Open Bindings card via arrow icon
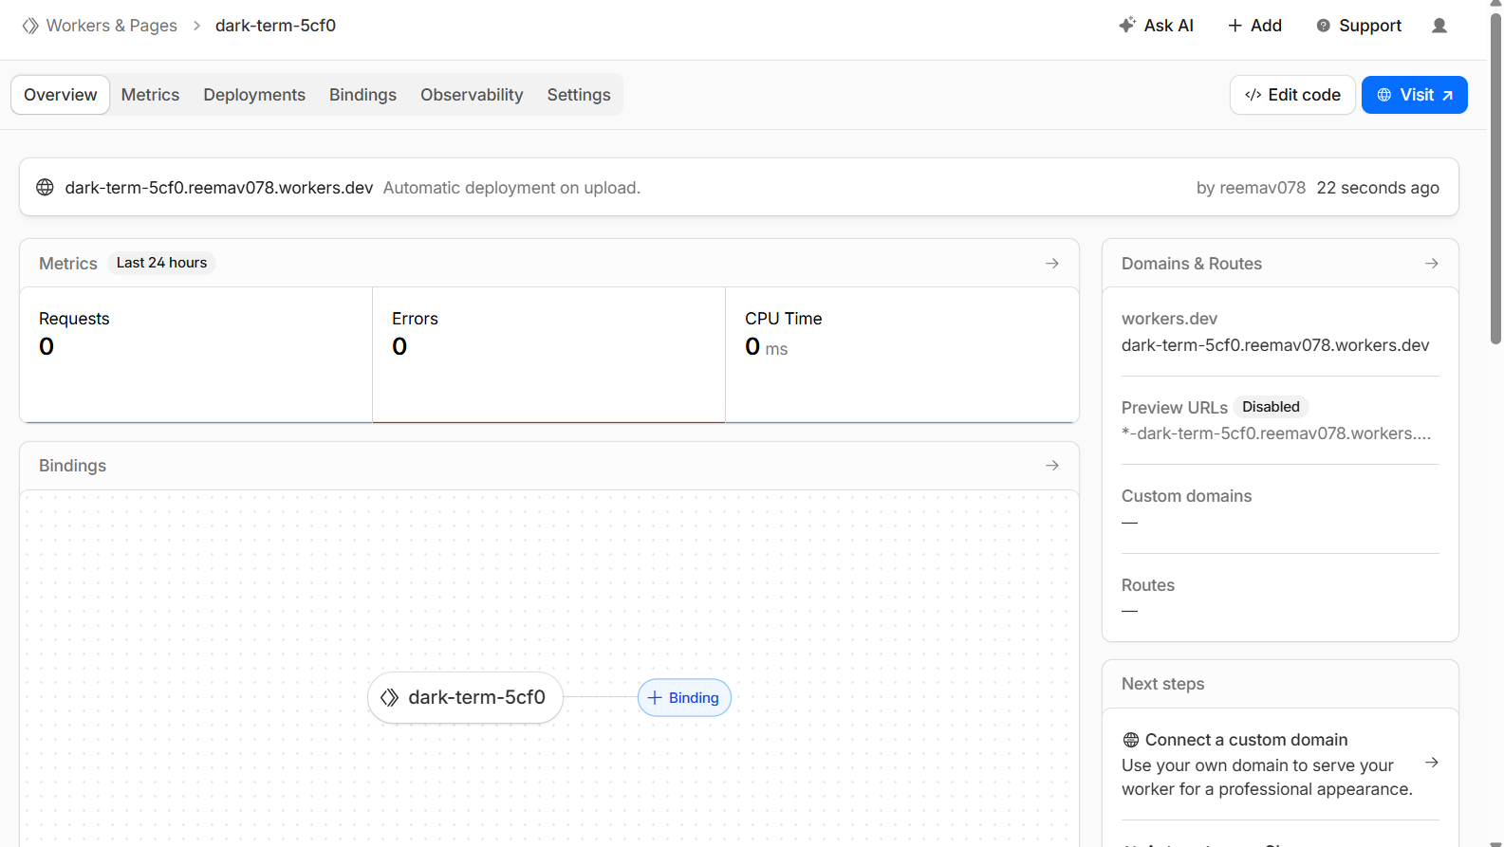 coord(1052,465)
